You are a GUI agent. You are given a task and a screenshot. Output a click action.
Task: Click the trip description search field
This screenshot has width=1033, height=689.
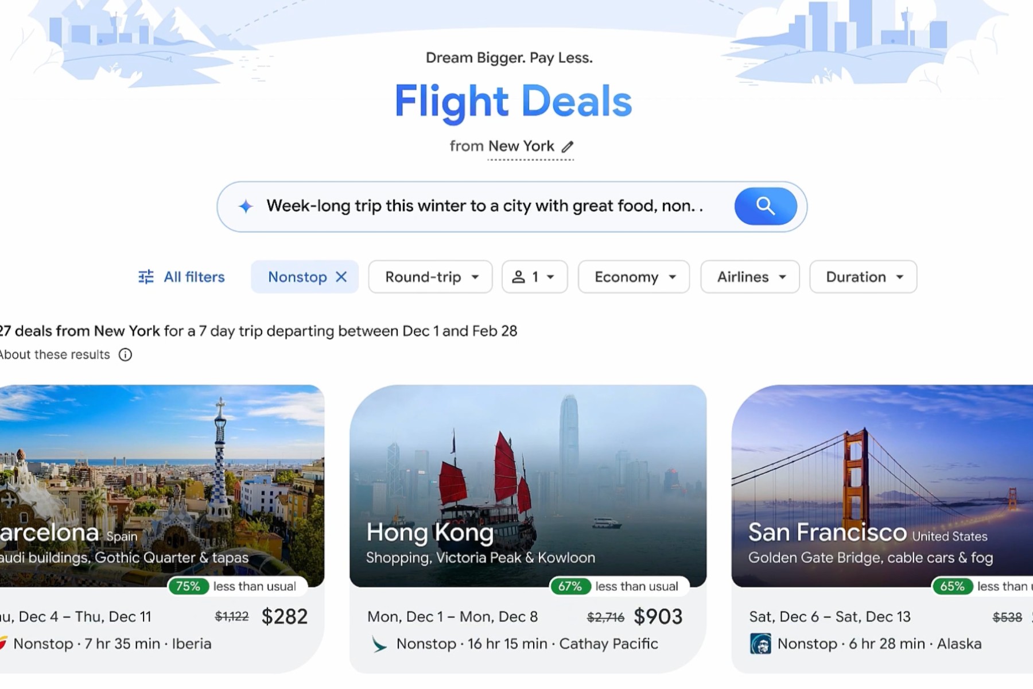pos(485,206)
